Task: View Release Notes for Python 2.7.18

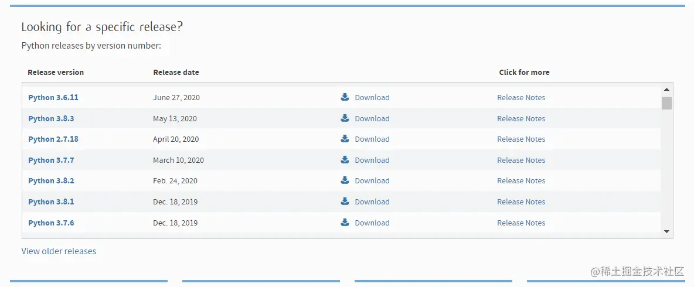Action: [x=521, y=139]
